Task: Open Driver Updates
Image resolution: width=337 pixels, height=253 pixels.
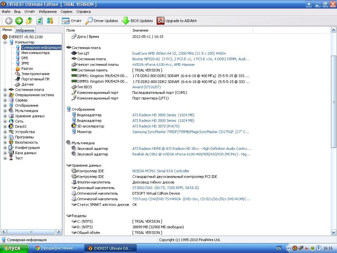Action: coord(102,21)
